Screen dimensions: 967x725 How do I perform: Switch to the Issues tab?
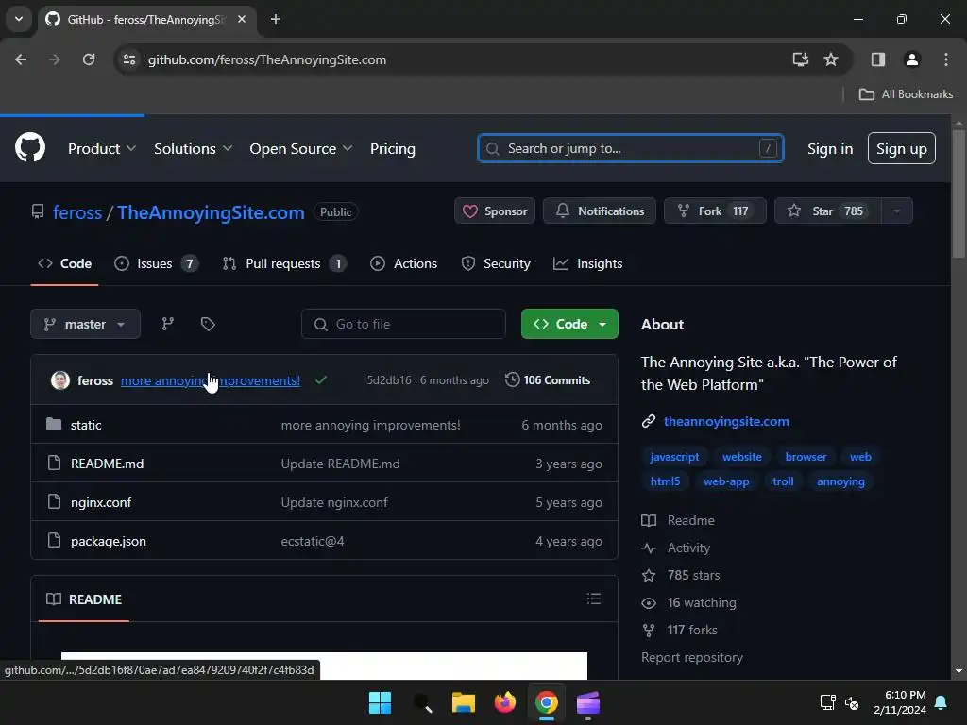coord(156,264)
